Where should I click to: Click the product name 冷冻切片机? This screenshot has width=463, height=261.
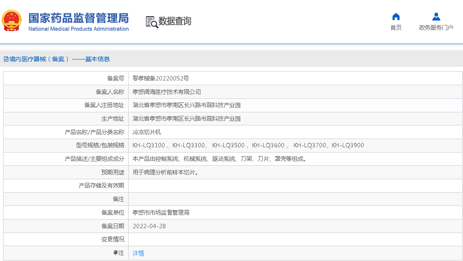(147, 132)
